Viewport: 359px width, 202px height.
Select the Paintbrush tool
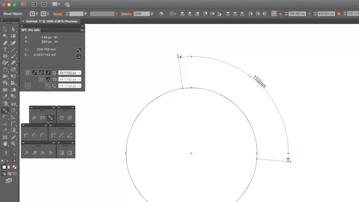[13, 56]
